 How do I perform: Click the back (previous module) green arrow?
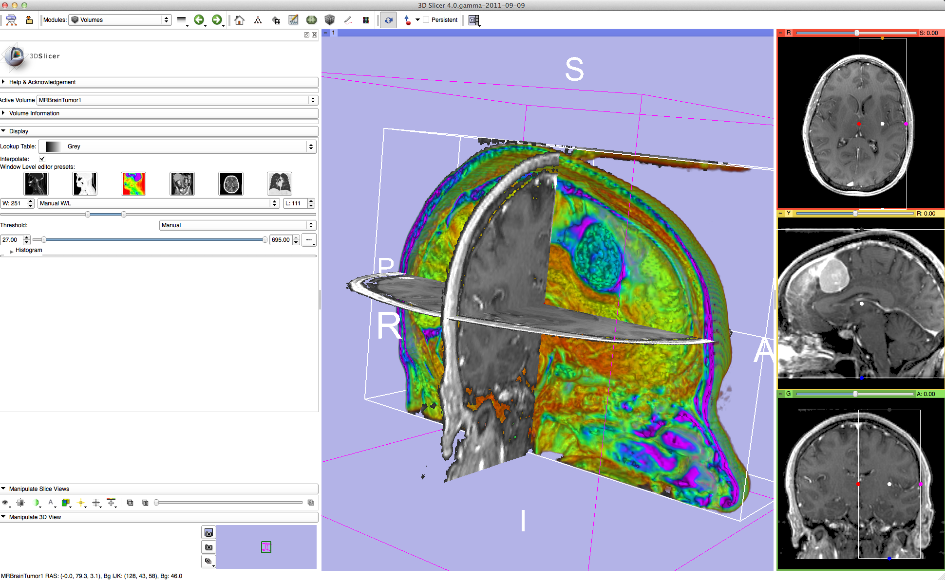coord(199,20)
